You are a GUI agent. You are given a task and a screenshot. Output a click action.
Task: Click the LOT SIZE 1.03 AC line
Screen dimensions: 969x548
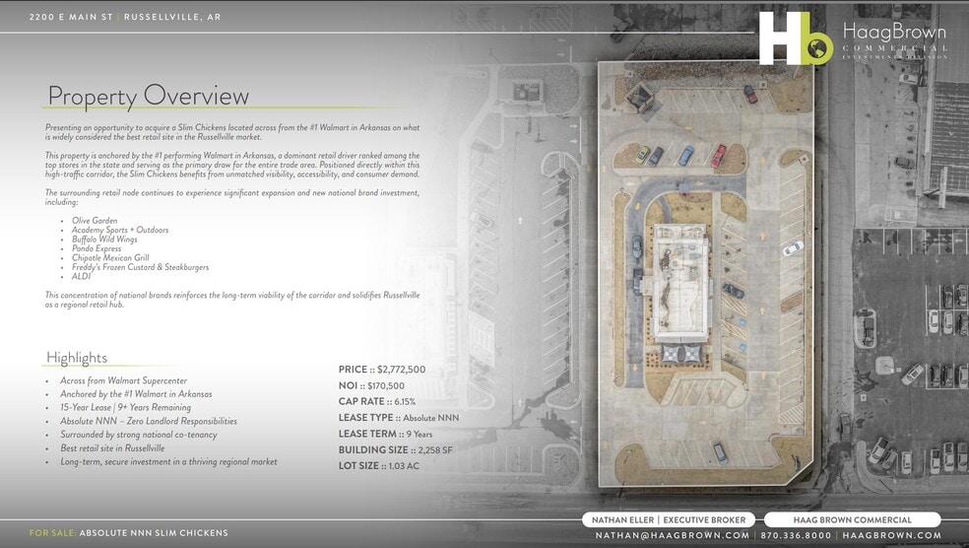[379, 465]
